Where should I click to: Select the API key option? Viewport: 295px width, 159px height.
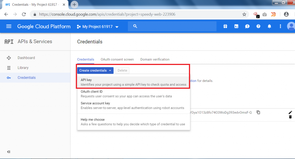point(133,82)
